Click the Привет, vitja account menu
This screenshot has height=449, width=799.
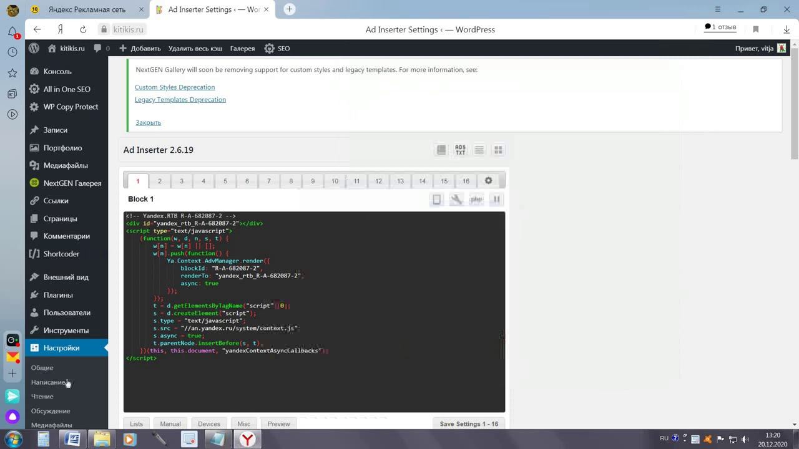pyautogui.click(x=761, y=48)
